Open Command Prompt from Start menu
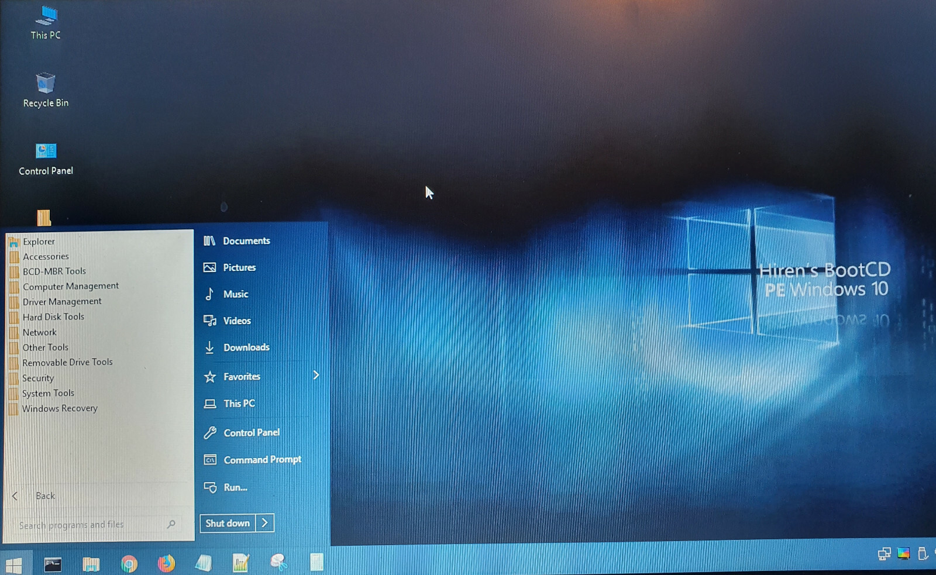The width and height of the screenshot is (936, 575). (x=253, y=460)
